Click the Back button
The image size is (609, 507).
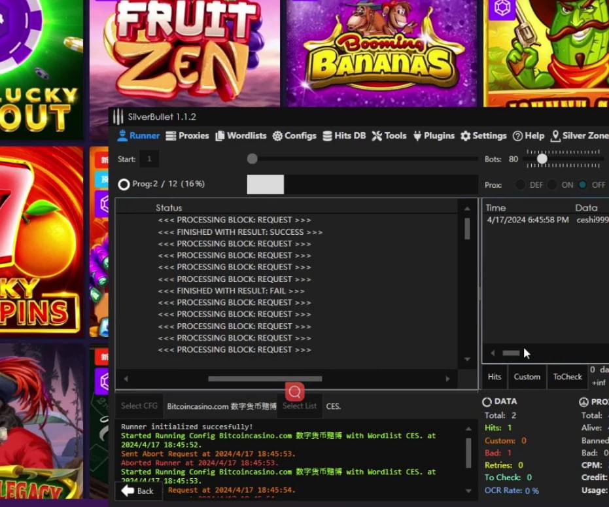coord(138,491)
